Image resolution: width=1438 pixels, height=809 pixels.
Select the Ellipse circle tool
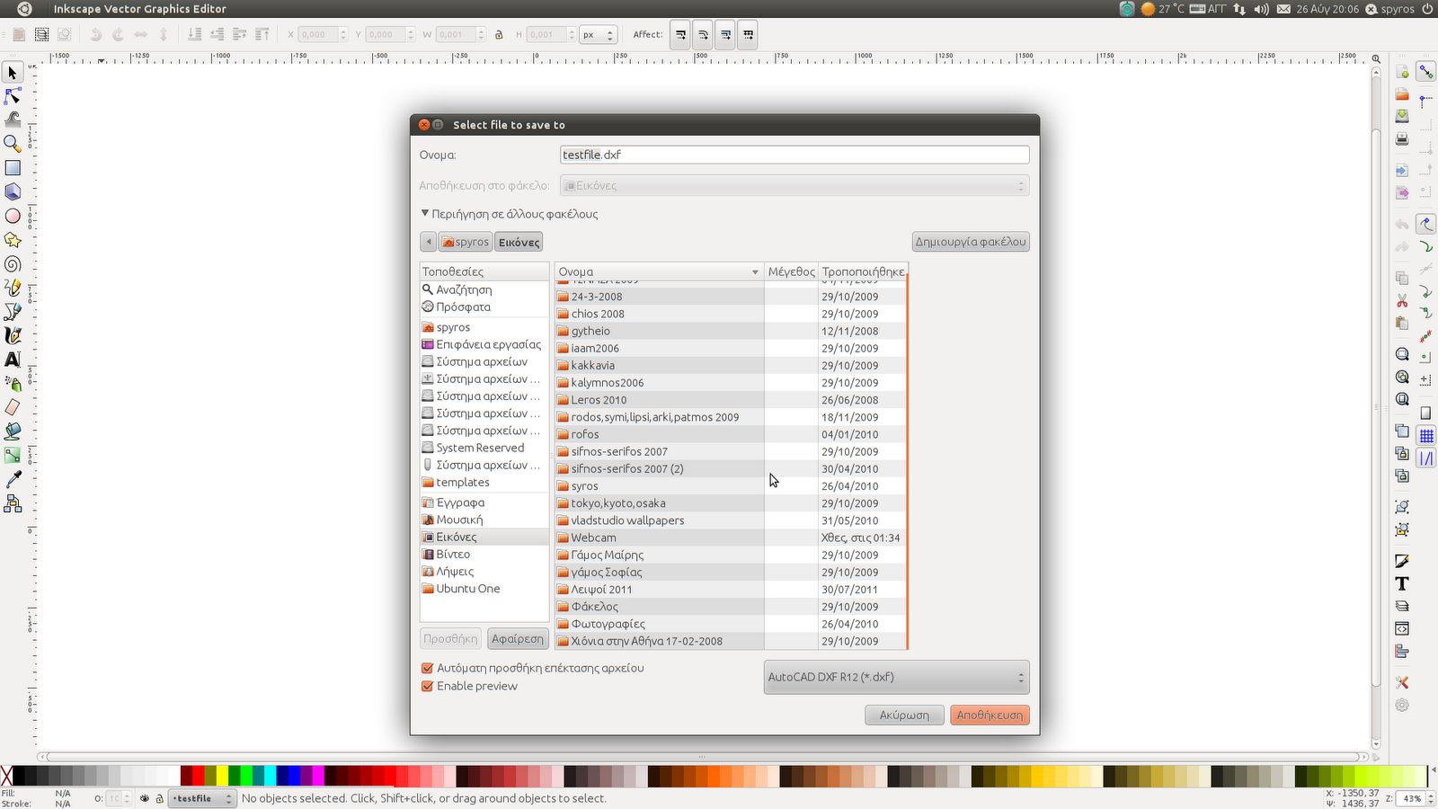pos(13,216)
